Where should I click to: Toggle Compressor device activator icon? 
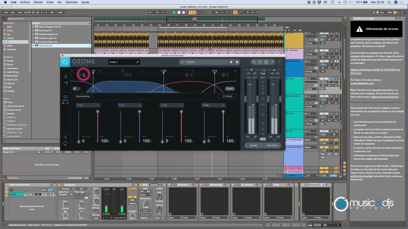59,185
